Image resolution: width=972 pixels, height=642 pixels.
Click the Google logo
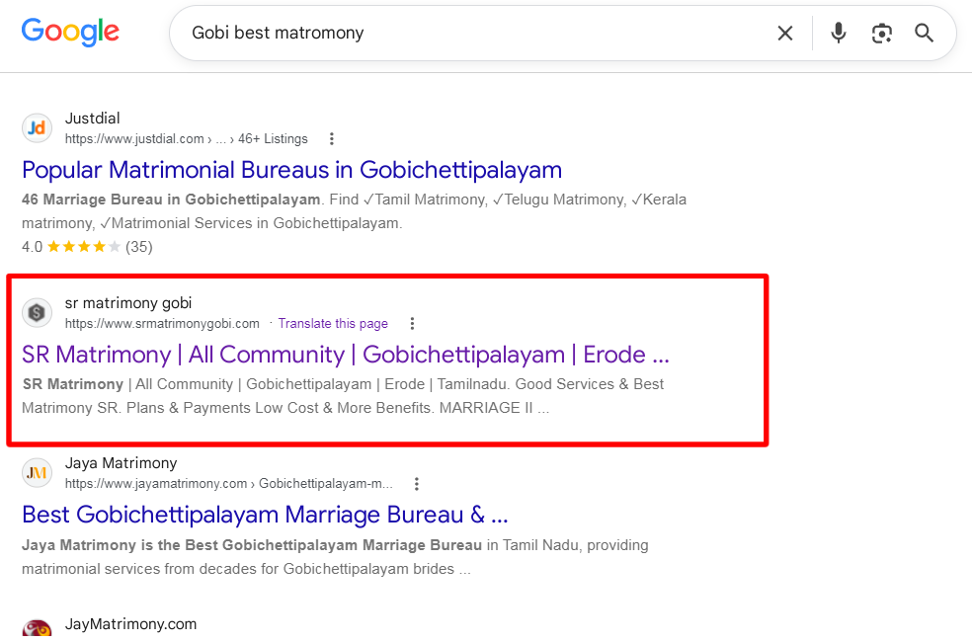(x=70, y=33)
